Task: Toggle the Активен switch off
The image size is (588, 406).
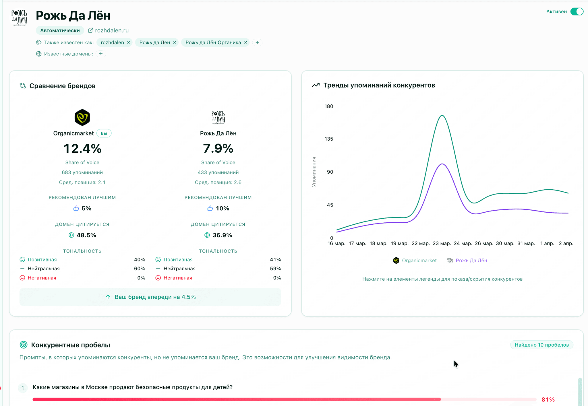Action: tap(577, 11)
